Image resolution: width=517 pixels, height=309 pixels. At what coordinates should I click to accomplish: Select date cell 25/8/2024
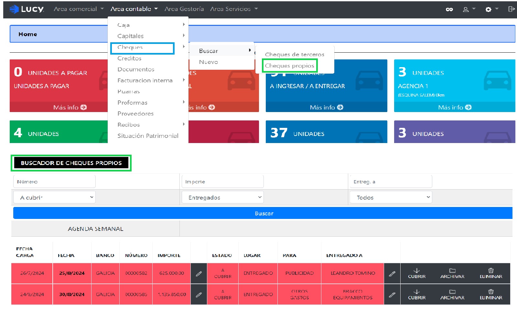pos(72,273)
